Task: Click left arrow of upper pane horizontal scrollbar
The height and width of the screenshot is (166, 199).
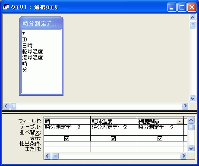Action: (x=6, y=106)
